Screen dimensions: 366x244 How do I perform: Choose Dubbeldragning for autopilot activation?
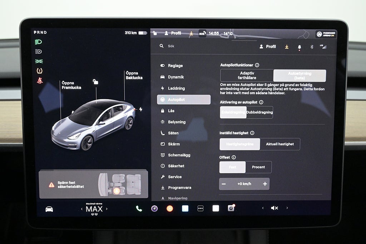pos(259,113)
